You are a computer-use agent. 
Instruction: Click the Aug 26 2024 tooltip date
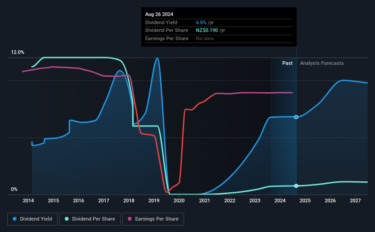click(159, 14)
